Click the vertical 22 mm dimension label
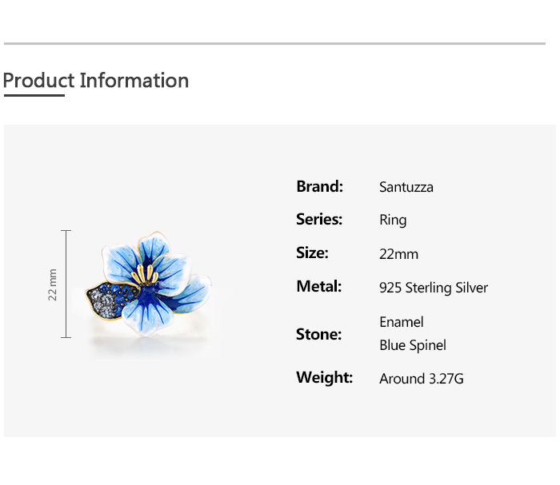Viewport: 560px width, 485px height. (x=53, y=284)
